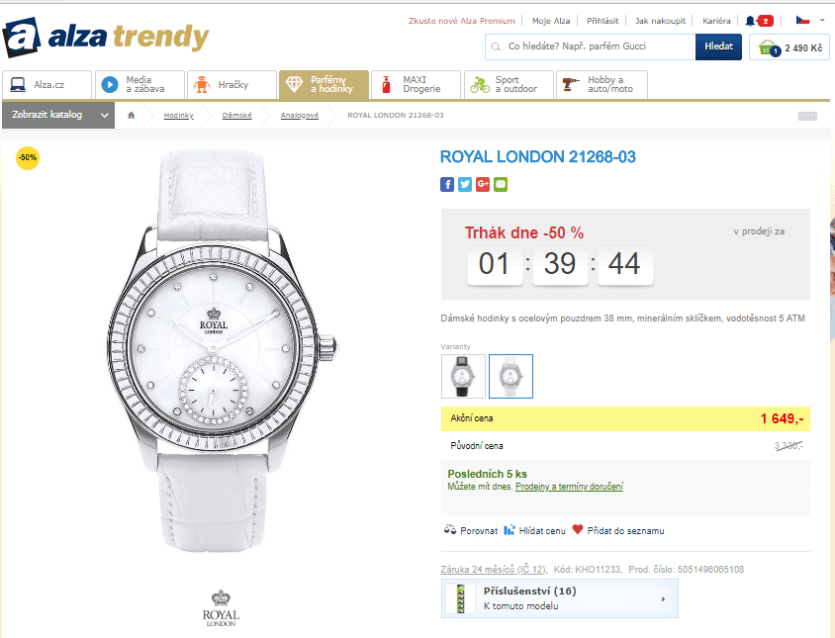Share product on Facebook
This screenshot has width=835, height=638.
(x=447, y=184)
